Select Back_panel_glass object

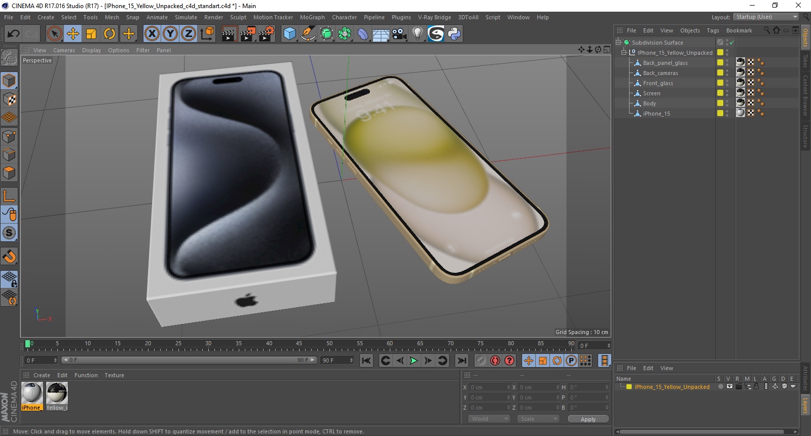click(665, 63)
